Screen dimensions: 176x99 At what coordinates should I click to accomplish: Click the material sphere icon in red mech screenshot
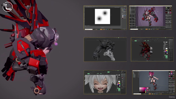[167, 42]
